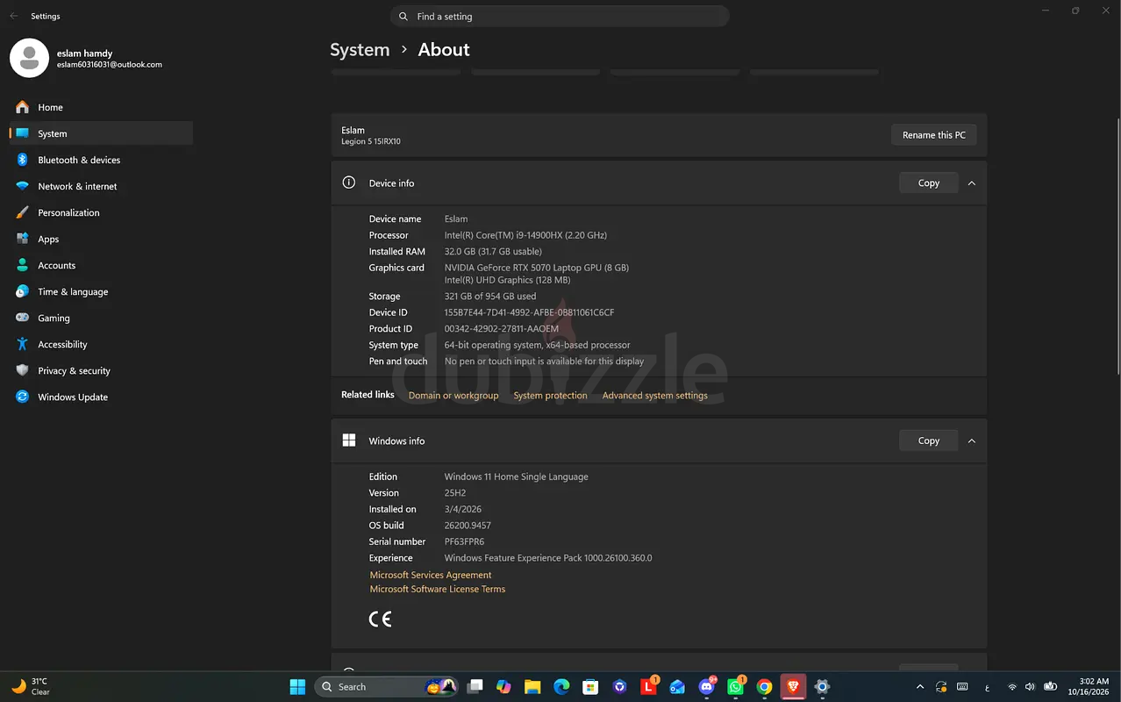Go back to System via breadcrumb
1121x702 pixels.
(360, 50)
